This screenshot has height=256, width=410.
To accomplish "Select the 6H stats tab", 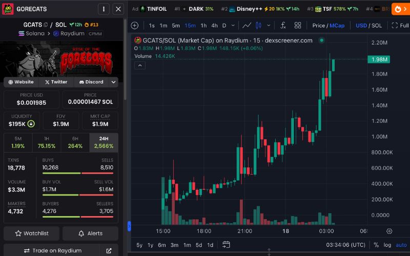I will click(75, 143).
